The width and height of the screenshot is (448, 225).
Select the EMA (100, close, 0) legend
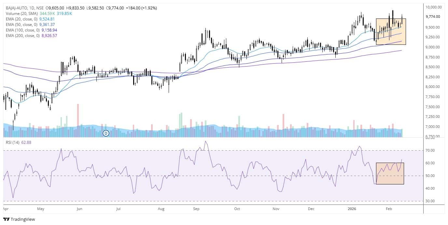point(22,30)
